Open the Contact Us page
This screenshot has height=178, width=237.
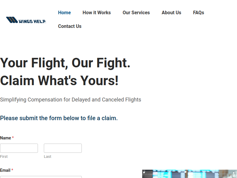(x=70, y=26)
